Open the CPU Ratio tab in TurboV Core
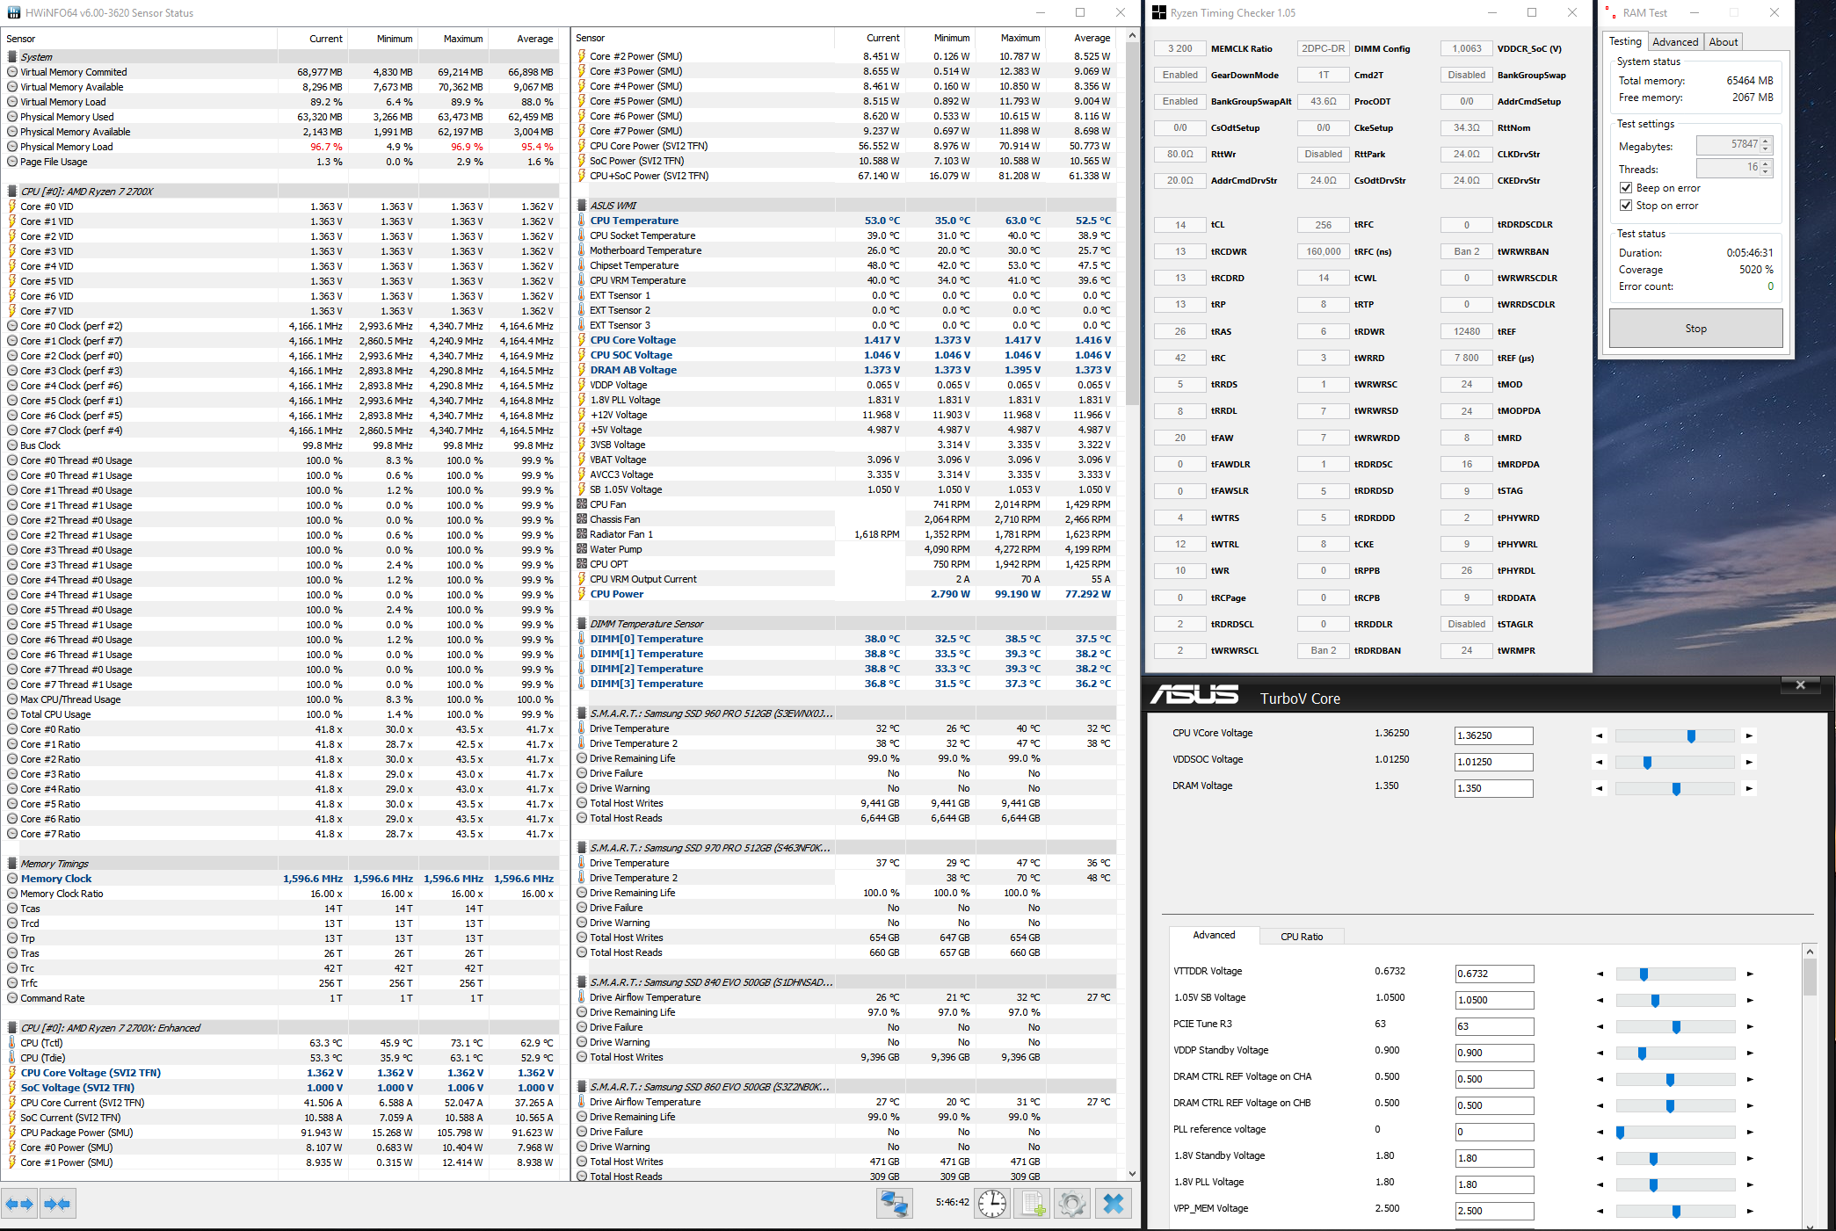This screenshot has width=1836, height=1231. tap(1301, 937)
